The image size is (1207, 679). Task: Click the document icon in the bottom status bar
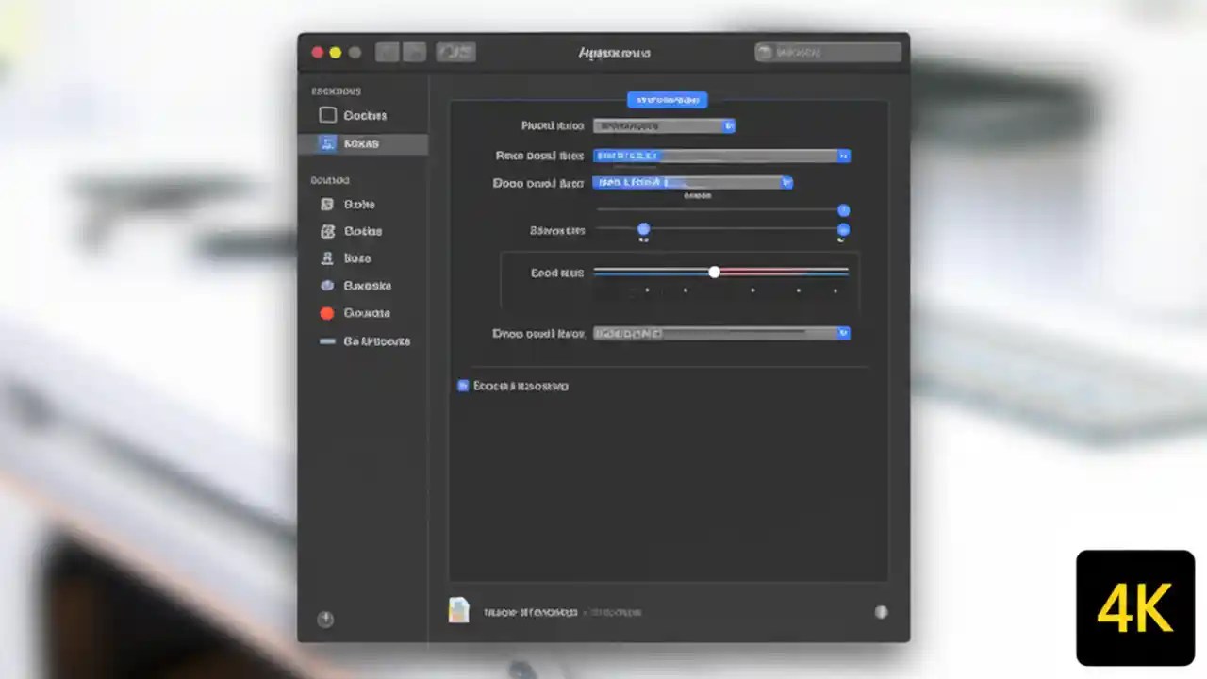tap(459, 611)
